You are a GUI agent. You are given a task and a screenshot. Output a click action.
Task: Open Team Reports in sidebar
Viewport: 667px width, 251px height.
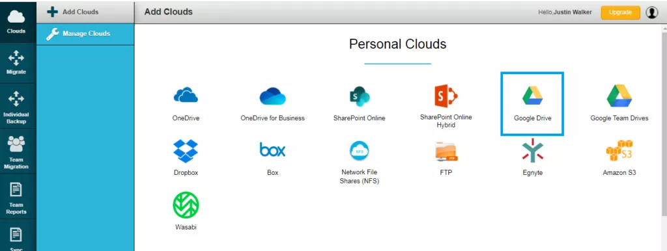(16, 198)
